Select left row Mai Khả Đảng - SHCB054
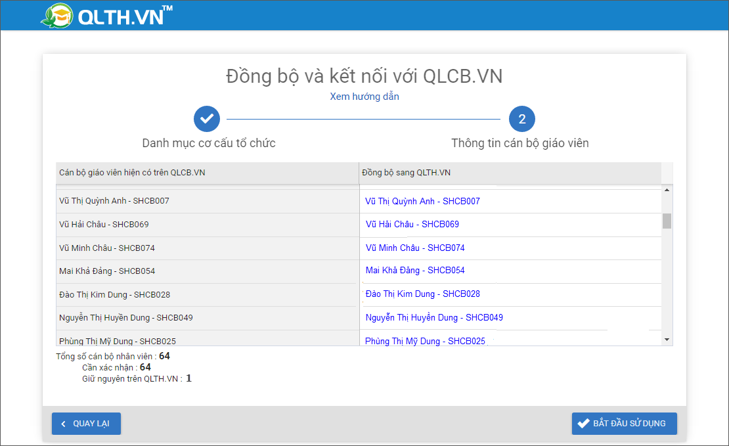This screenshot has width=729, height=446. point(208,271)
